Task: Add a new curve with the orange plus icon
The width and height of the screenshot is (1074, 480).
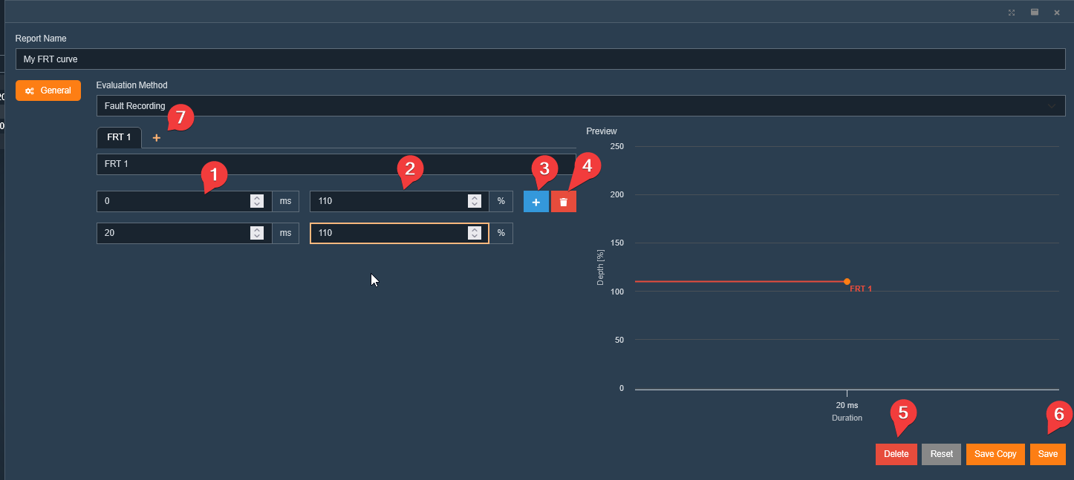Action: pos(156,137)
